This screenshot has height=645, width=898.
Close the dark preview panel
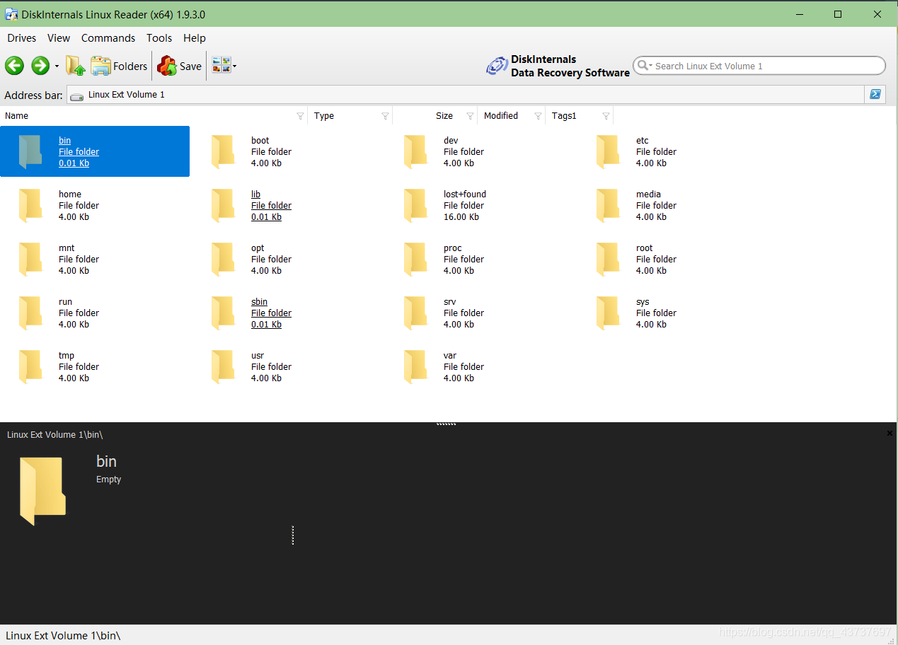(890, 434)
